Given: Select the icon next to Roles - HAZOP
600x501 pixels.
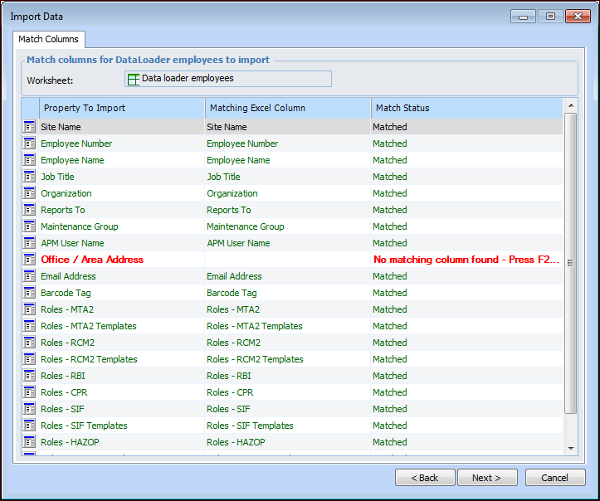Looking at the screenshot, I should [x=30, y=442].
